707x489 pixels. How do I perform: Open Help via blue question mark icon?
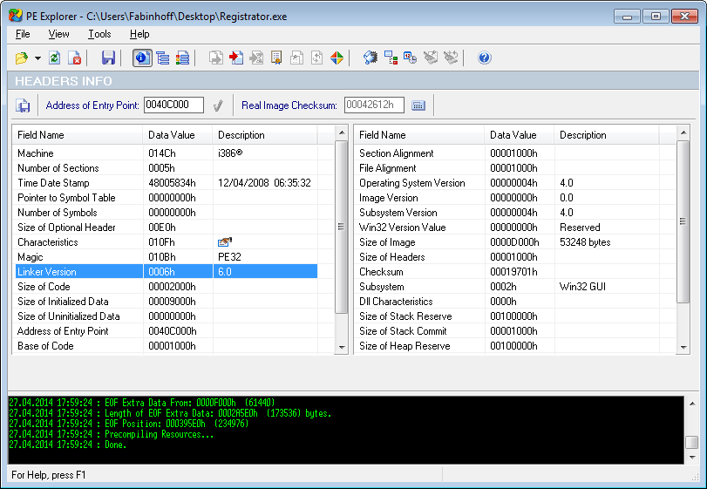[484, 58]
